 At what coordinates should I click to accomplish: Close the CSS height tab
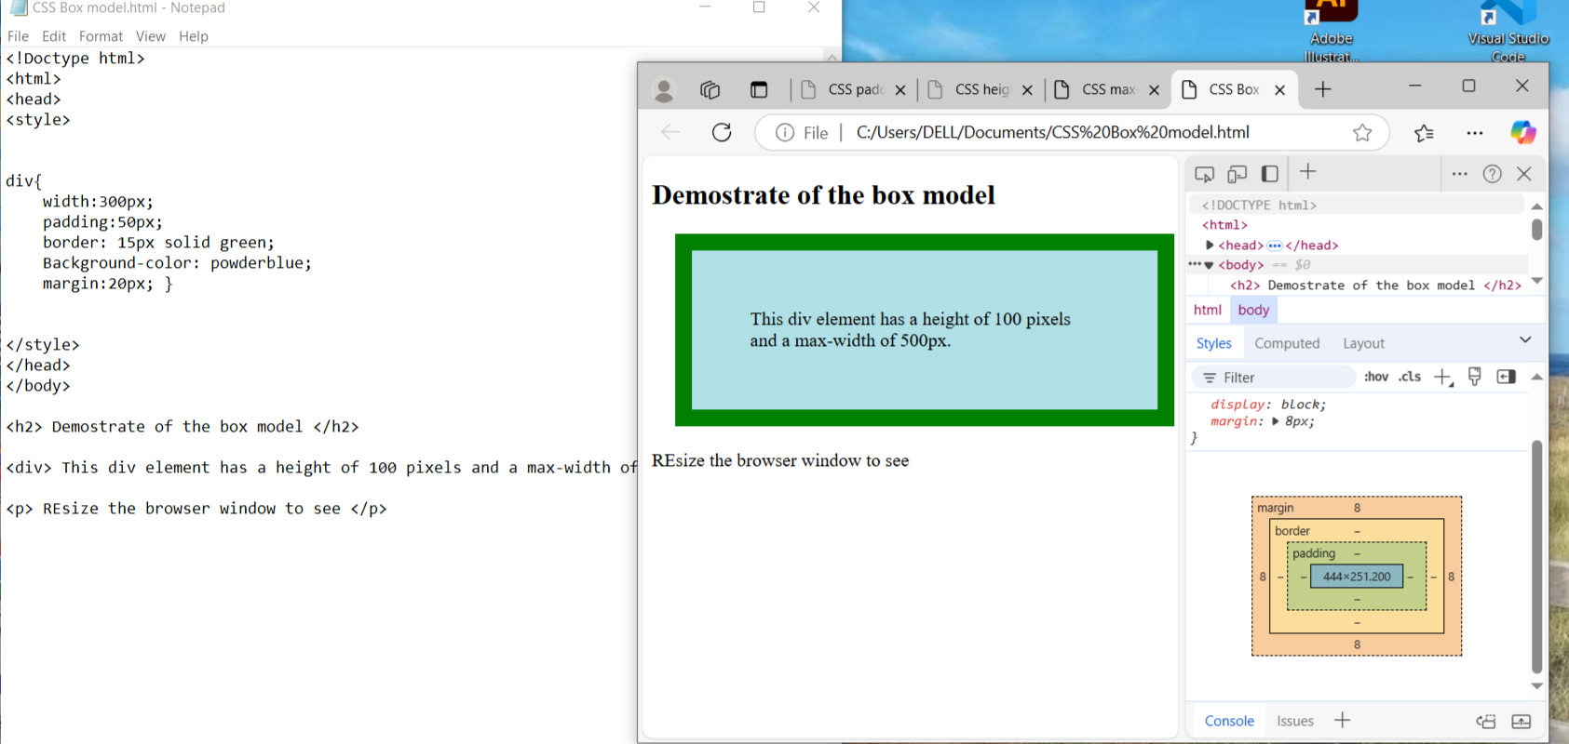pos(1027,90)
